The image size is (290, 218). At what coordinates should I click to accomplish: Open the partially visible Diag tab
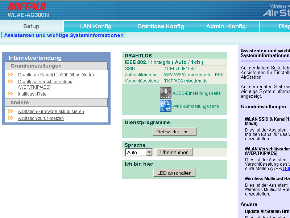point(275,26)
